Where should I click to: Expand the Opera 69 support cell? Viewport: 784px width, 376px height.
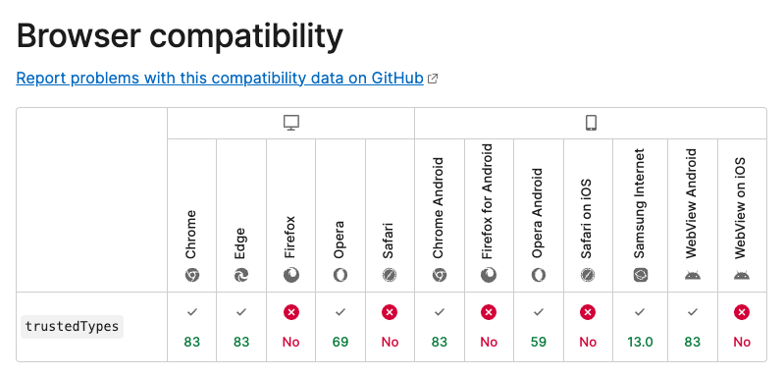click(x=340, y=327)
